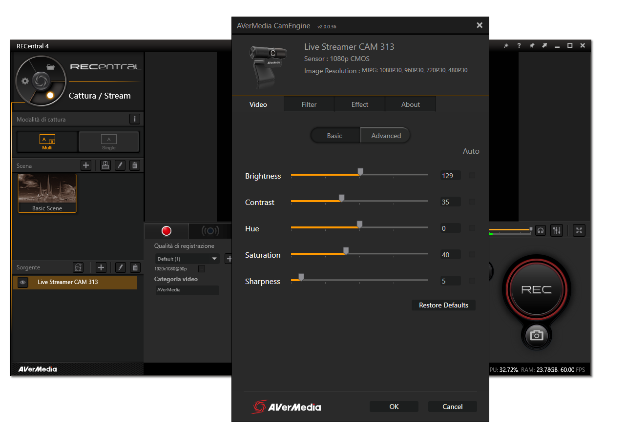Viewport: 626px width, 428px height.
Task: Enable Auto checkbox for Hue
Action: point(472,228)
